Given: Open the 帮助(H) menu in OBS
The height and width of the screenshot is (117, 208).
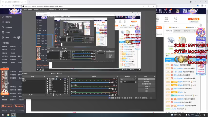Looking at the screenshot, I should (66, 9).
